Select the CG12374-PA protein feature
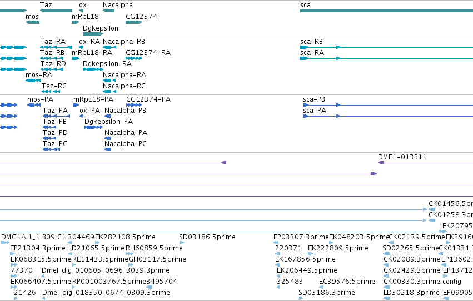 (134, 105)
